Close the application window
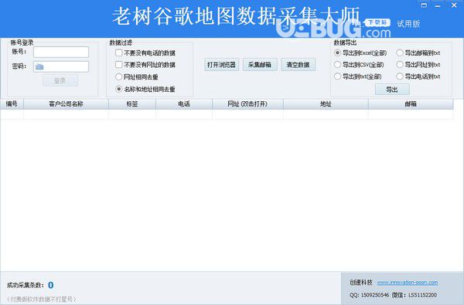This screenshot has width=464, height=305. click(x=454, y=5)
